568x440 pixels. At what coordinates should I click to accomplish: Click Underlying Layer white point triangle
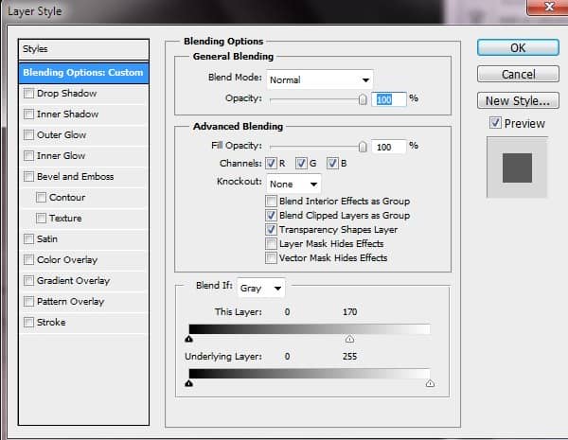(x=430, y=383)
